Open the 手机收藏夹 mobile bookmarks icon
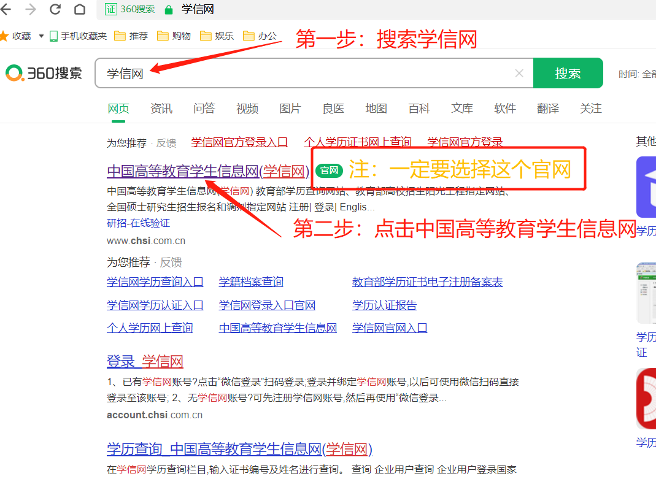 coord(53,36)
